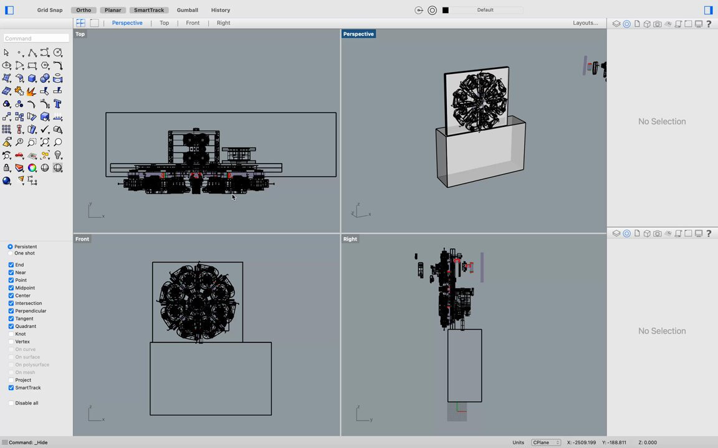Open the Default layer dropdown
The width and height of the screenshot is (718, 448).
click(486, 10)
